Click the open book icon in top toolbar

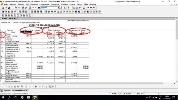click(84, 8)
